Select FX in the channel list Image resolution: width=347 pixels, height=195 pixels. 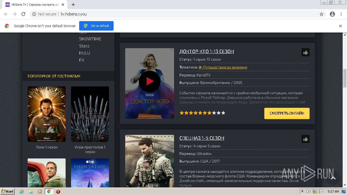tap(82, 60)
